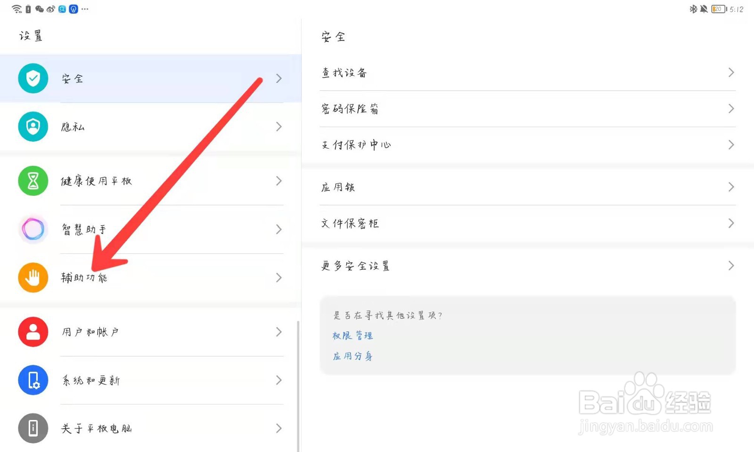
Task: Click the Smart Assistant (智慧助手) swirl icon
Action: point(33,229)
